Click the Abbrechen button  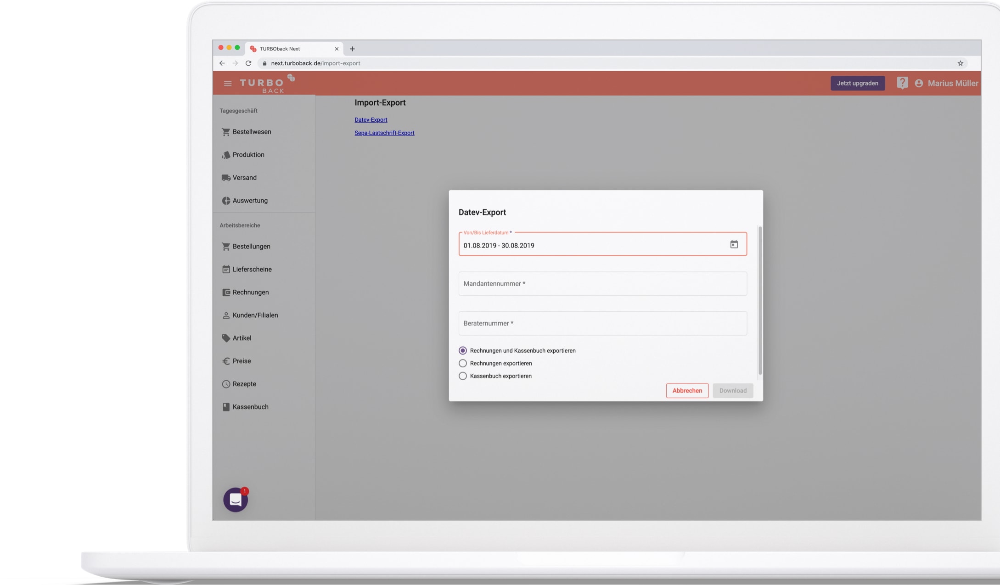tap(687, 391)
